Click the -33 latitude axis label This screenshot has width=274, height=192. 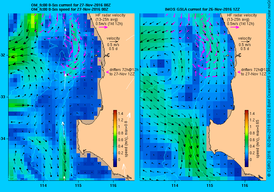[x=3, y=97]
